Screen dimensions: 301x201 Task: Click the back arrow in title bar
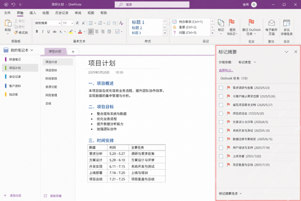pyautogui.click(x=6, y=4)
